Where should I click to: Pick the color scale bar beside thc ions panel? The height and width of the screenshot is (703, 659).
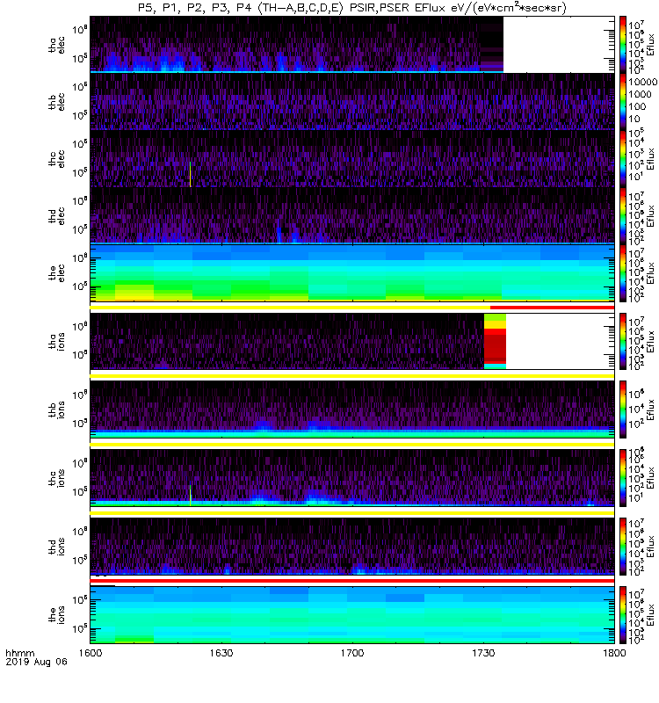pos(623,478)
